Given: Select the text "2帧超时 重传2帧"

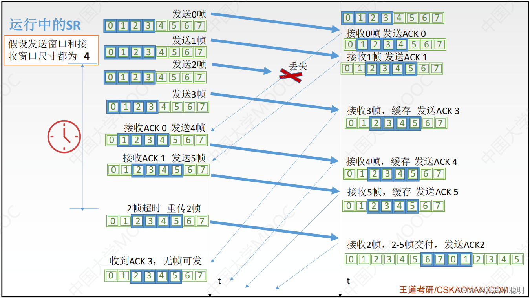Looking at the screenshot, I should click(x=164, y=208).
